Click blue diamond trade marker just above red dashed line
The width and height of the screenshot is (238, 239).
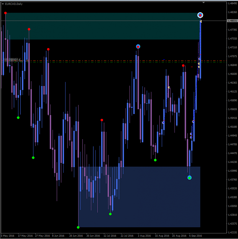click(x=200, y=59)
